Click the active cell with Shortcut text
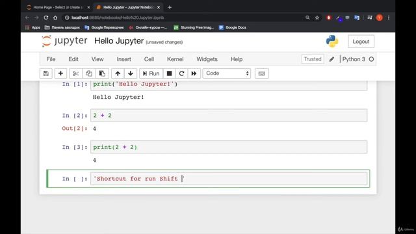 pos(229,179)
